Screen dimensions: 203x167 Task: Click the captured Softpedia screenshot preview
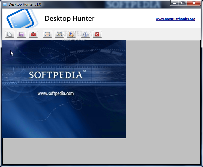tap(64, 89)
